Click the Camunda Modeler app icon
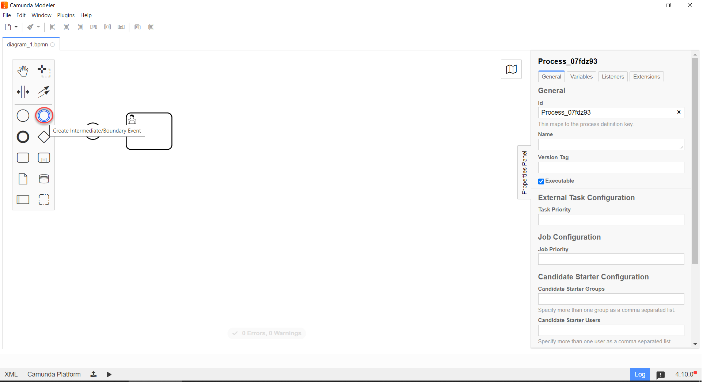 (x=4, y=5)
